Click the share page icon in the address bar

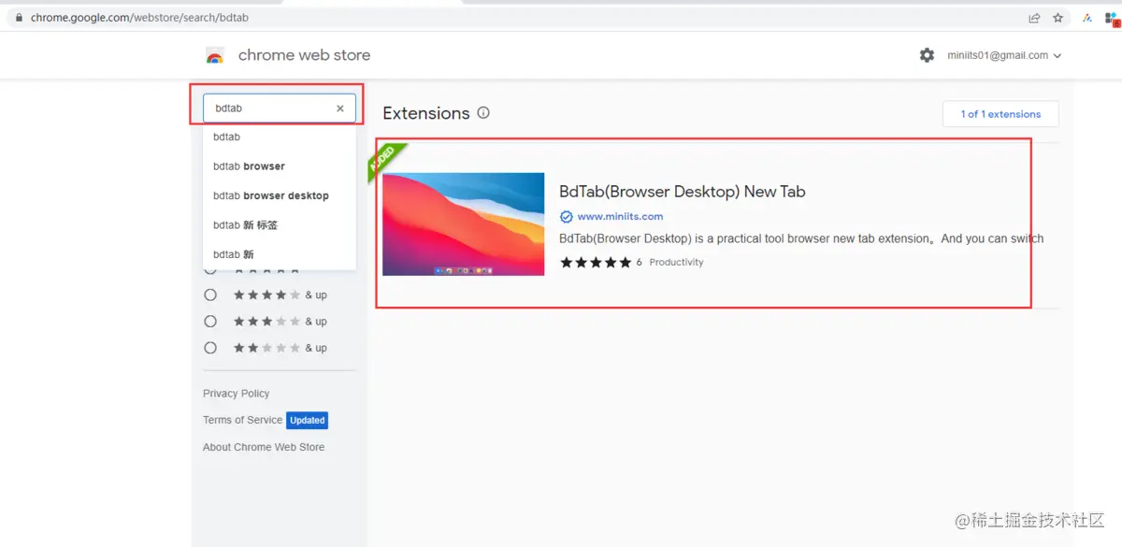point(1034,17)
